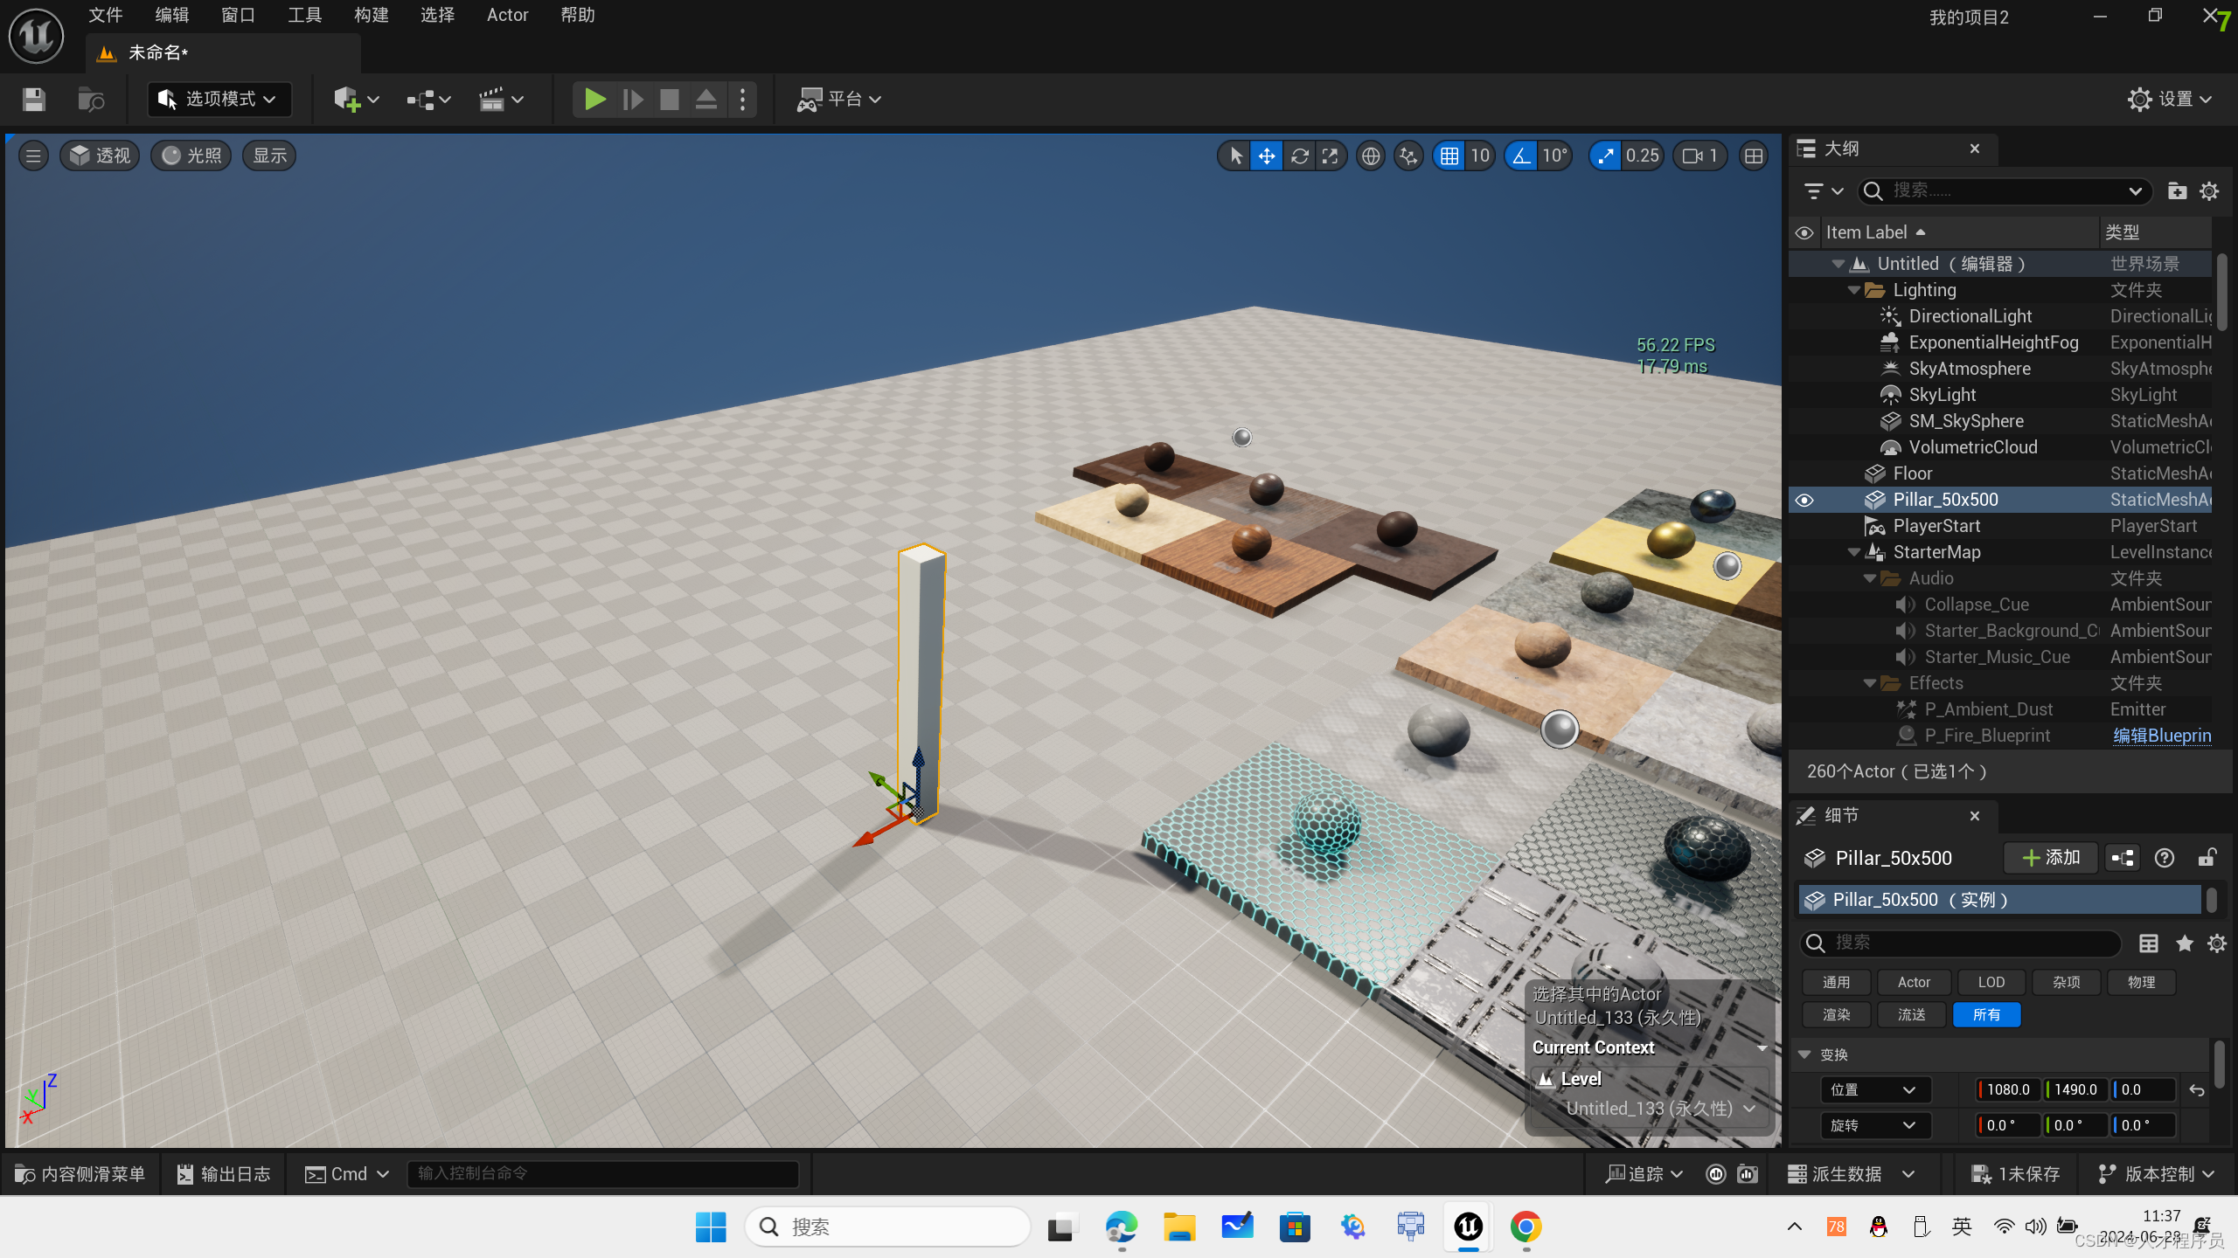Select the scale transform tool
This screenshot has height=1258, width=2238.
click(x=1330, y=156)
